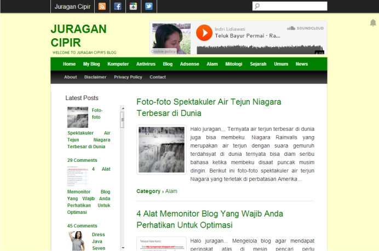Click sidebar Niagara waterfall thumbnail

coord(78,117)
